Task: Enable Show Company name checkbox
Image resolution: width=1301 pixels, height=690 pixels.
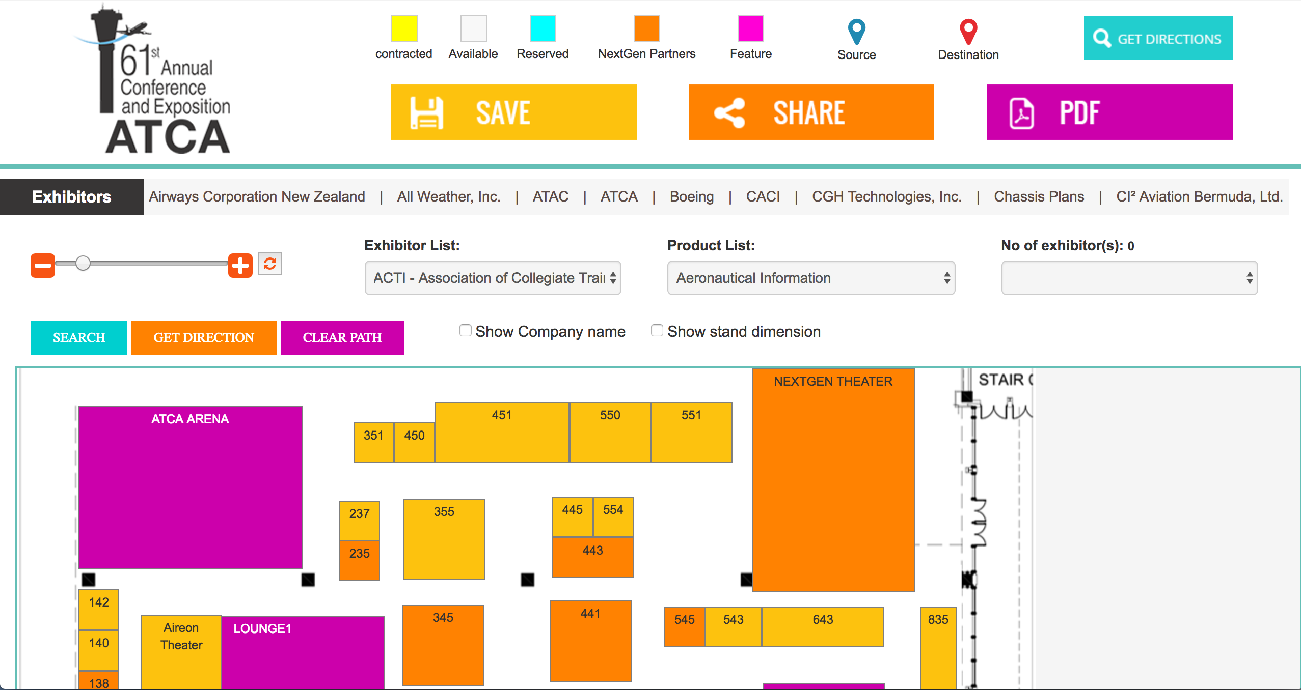Action: (465, 331)
